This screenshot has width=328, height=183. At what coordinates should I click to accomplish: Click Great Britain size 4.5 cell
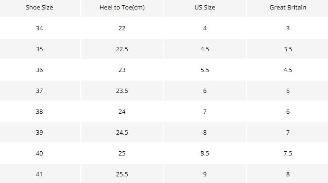click(288, 70)
